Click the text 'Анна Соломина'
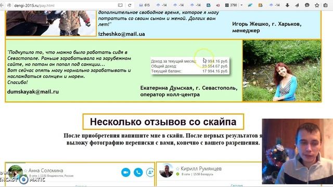This screenshot has height=187, width=333. [46, 170]
